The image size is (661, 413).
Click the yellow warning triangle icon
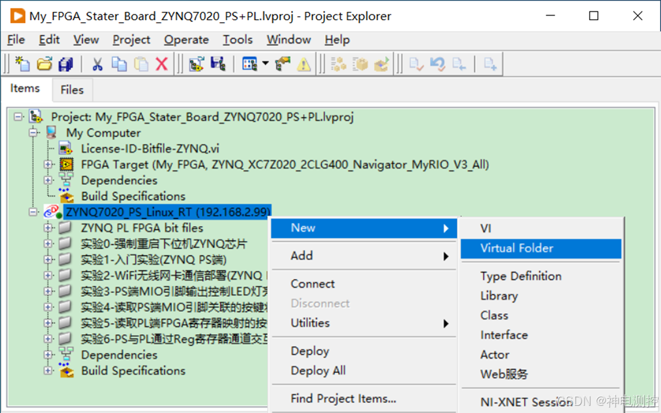[304, 64]
